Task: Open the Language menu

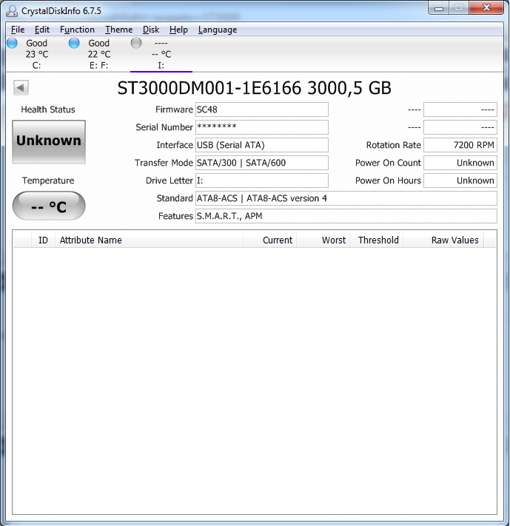Action: click(x=218, y=30)
